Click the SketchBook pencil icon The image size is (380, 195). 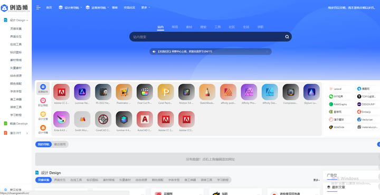point(207,92)
